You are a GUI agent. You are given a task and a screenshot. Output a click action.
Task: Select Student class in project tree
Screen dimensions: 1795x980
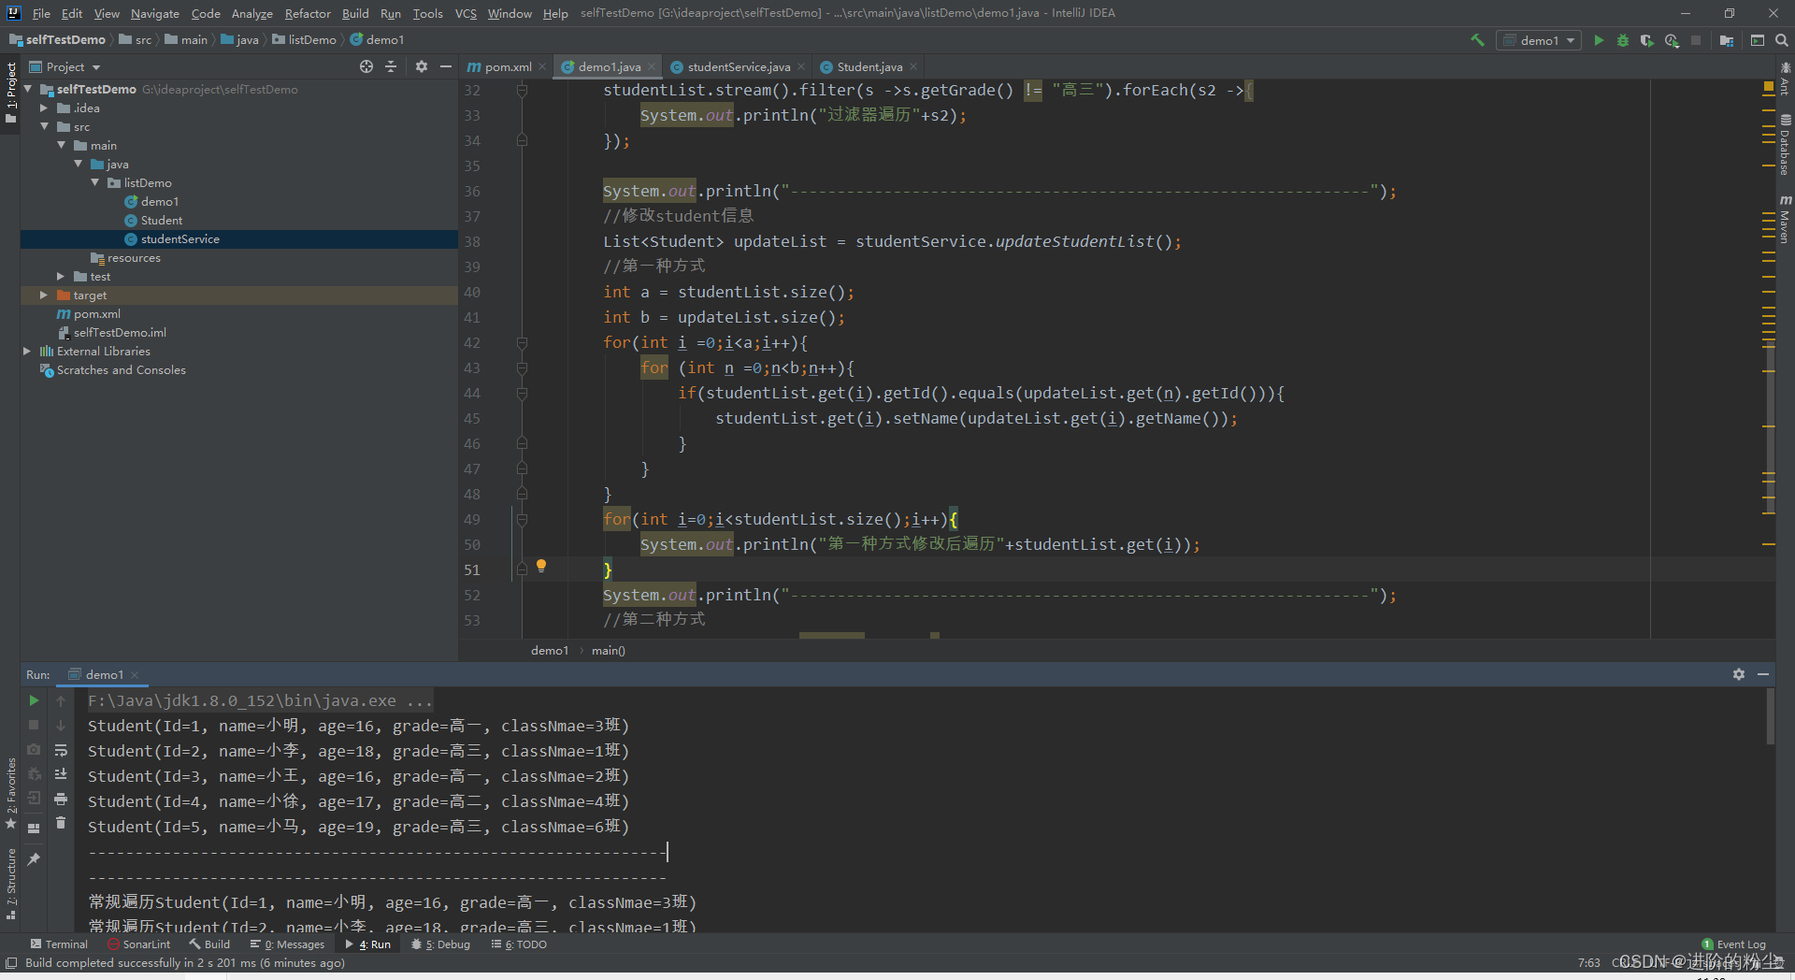(161, 220)
